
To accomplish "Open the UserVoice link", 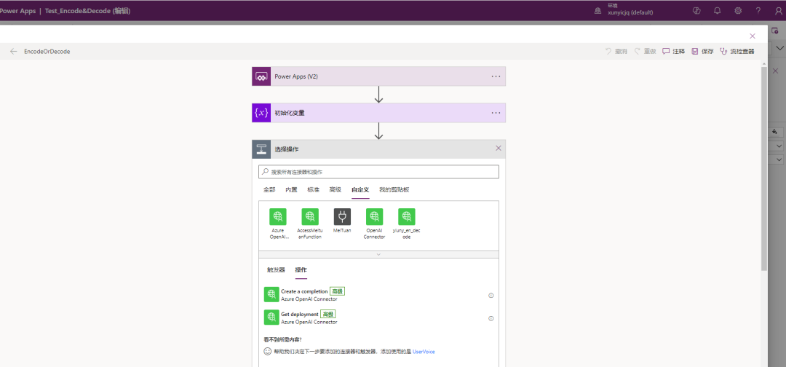I will (x=424, y=352).
